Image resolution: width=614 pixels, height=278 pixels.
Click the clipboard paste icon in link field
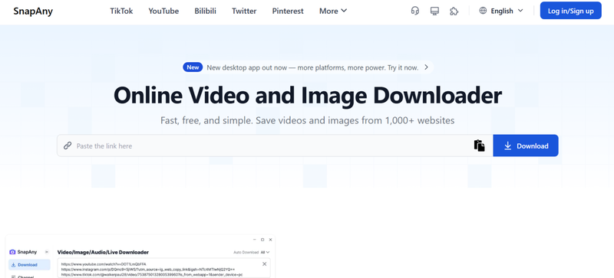479,146
